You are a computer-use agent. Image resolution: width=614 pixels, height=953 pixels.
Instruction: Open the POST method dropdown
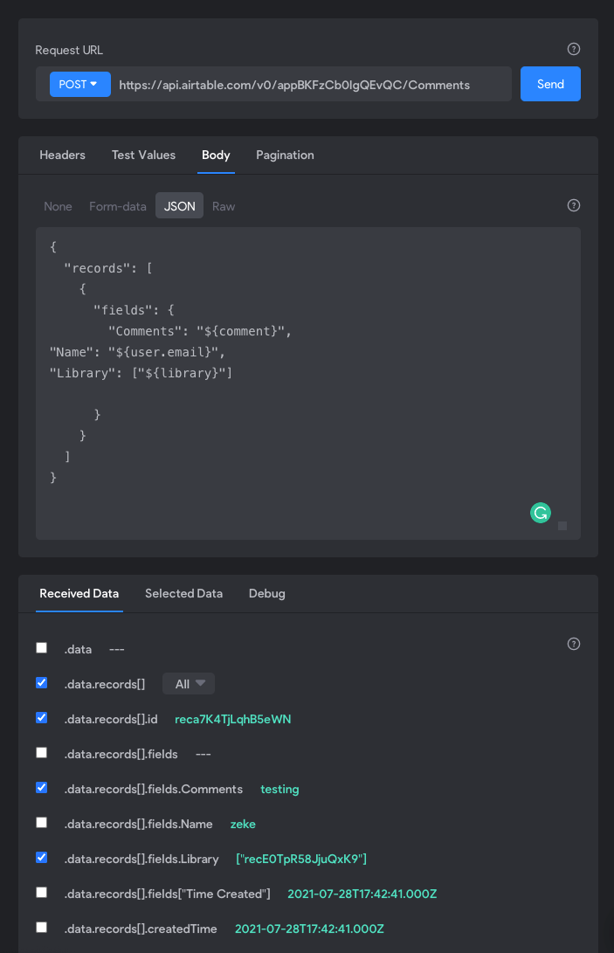click(79, 85)
